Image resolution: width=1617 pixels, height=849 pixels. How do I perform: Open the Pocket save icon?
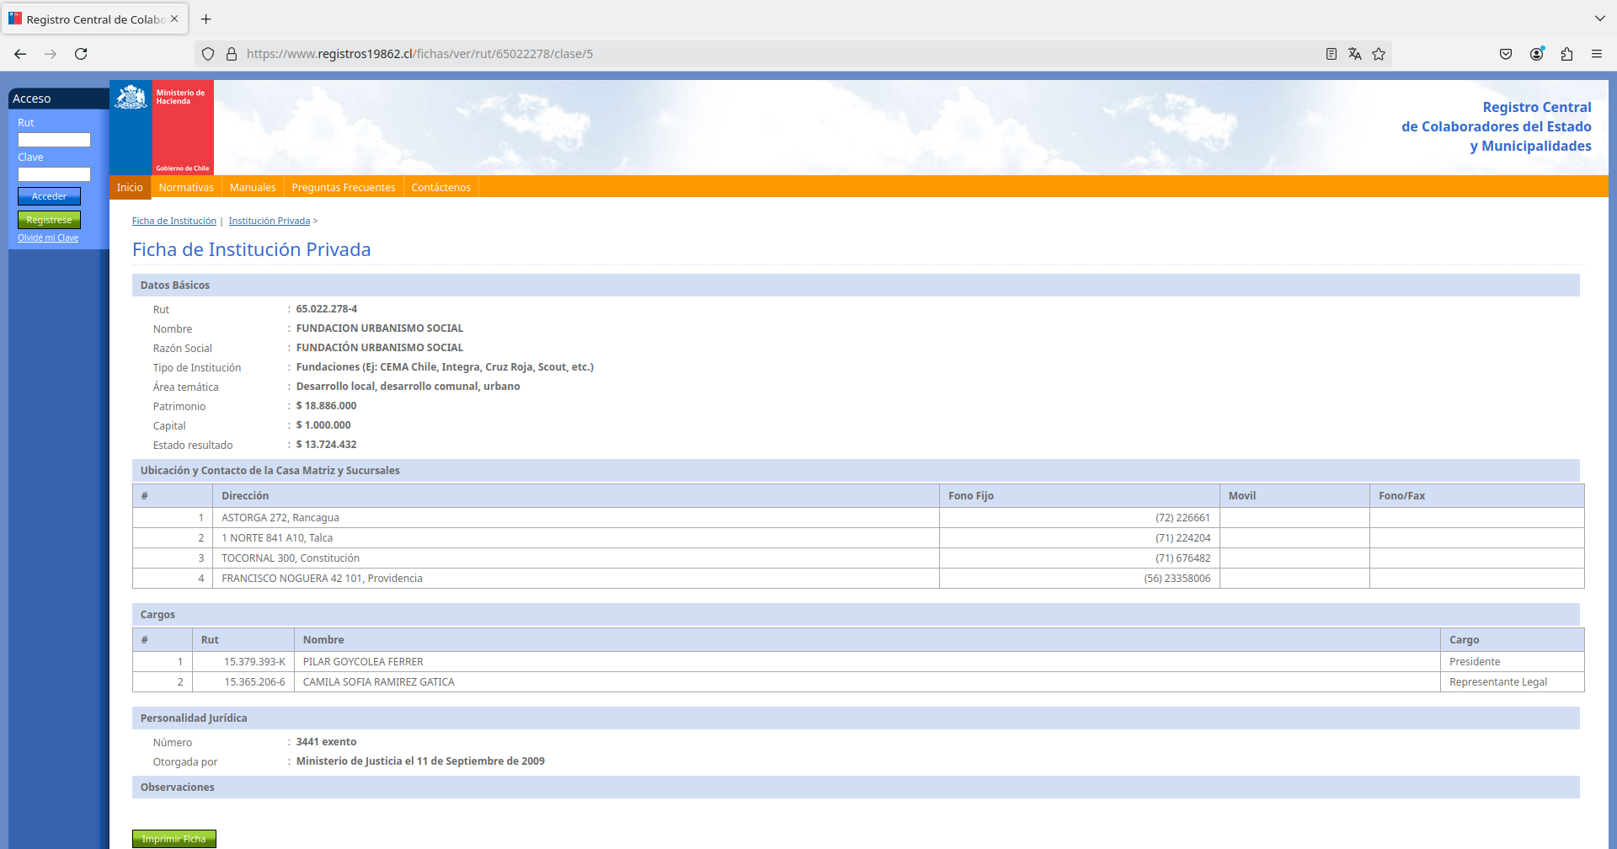[x=1506, y=54]
